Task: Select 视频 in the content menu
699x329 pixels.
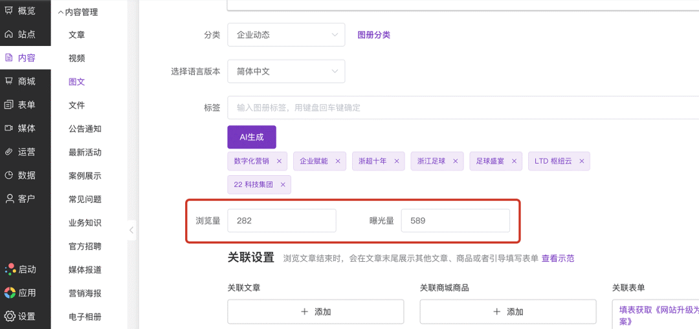Action: click(77, 58)
